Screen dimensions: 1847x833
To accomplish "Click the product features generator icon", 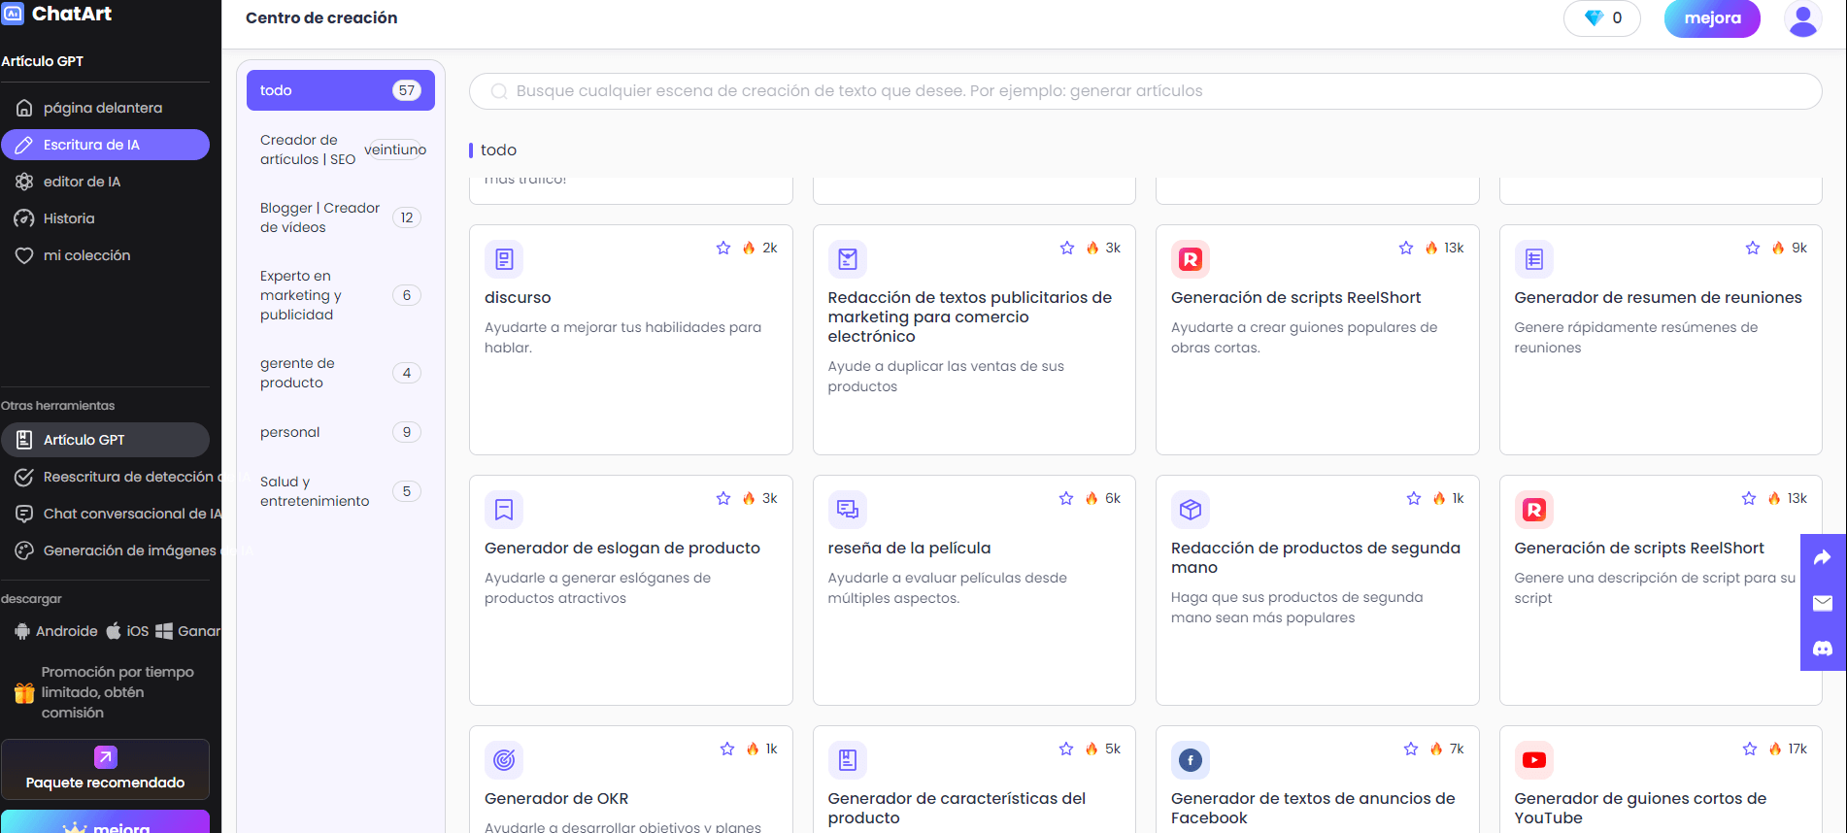I will pyautogui.click(x=848, y=760).
